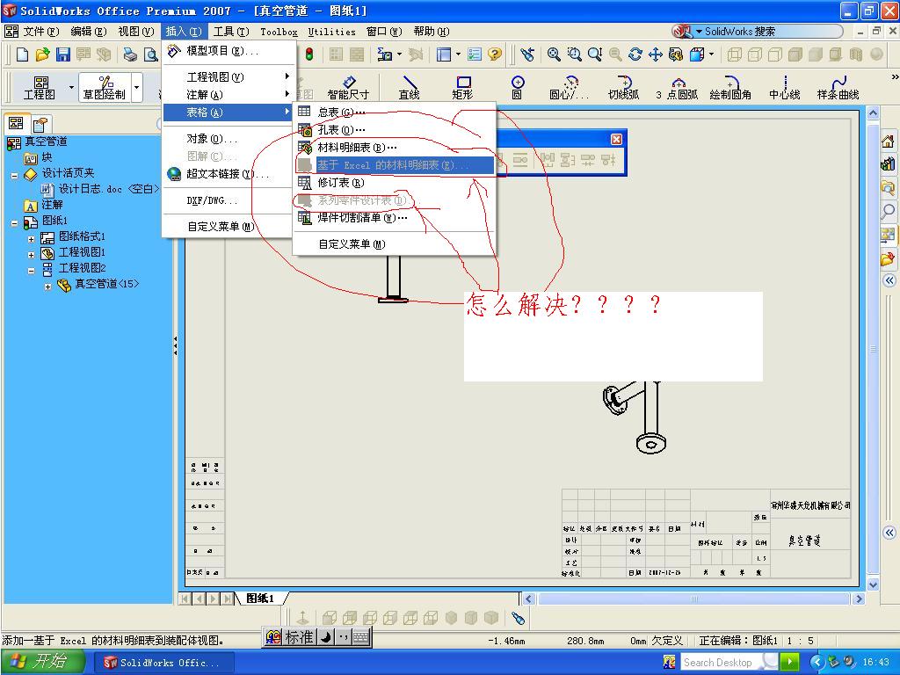Choose 修订表(R) revision table
This screenshot has height=675, width=900.
(395, 183)
